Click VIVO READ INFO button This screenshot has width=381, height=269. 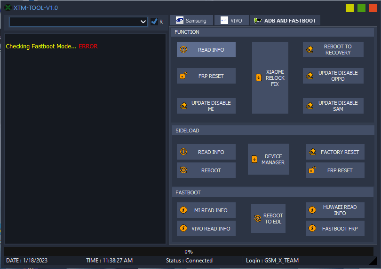point(206,229)
